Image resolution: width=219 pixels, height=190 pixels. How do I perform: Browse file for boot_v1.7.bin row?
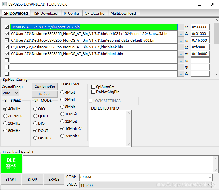click(x=181, y=27)
